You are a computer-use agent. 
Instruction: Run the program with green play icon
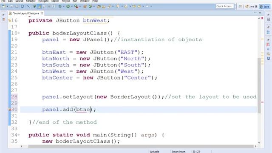tap(68, 6)
